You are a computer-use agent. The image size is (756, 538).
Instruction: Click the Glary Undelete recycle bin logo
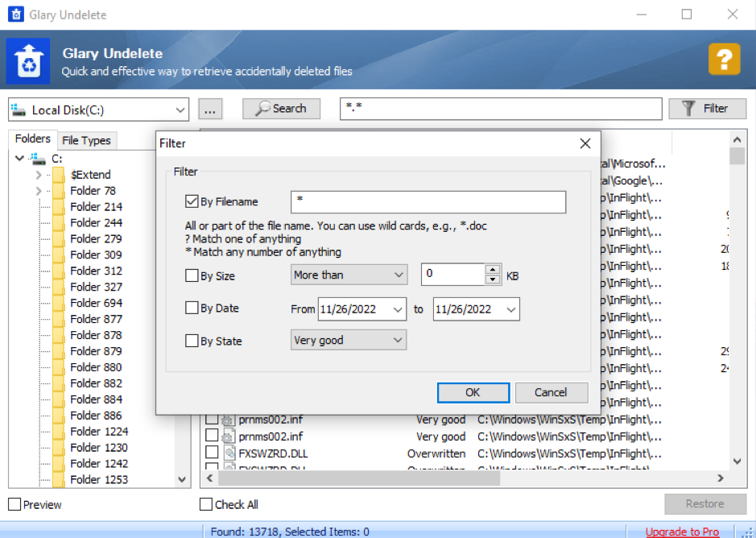pos(28,61)
